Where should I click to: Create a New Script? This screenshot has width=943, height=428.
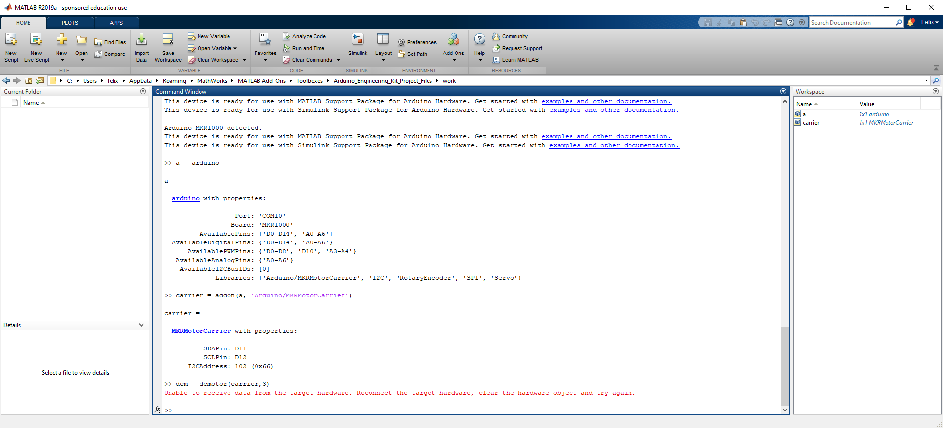point(11,48)
